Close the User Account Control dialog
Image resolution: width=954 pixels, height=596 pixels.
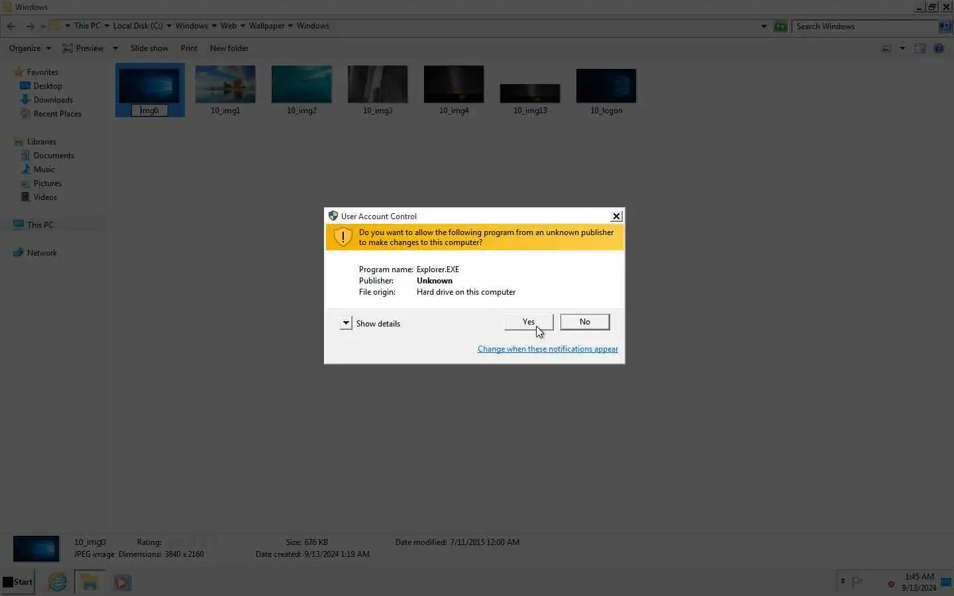pos(616,217)
